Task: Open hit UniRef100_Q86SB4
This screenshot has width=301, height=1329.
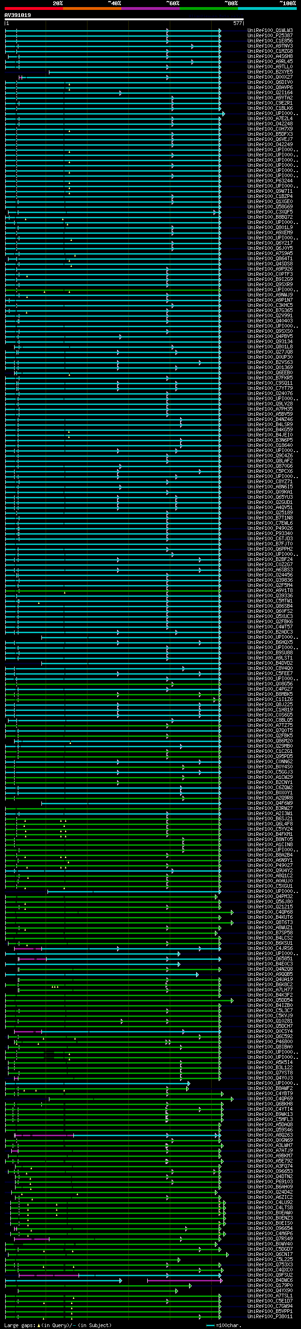Action: [270, 606]
